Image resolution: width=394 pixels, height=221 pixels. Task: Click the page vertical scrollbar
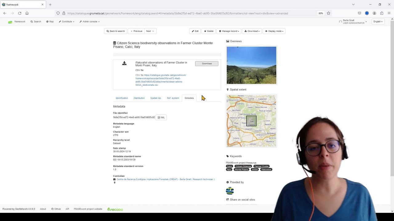pyautogui.click(x=392, y=98)
